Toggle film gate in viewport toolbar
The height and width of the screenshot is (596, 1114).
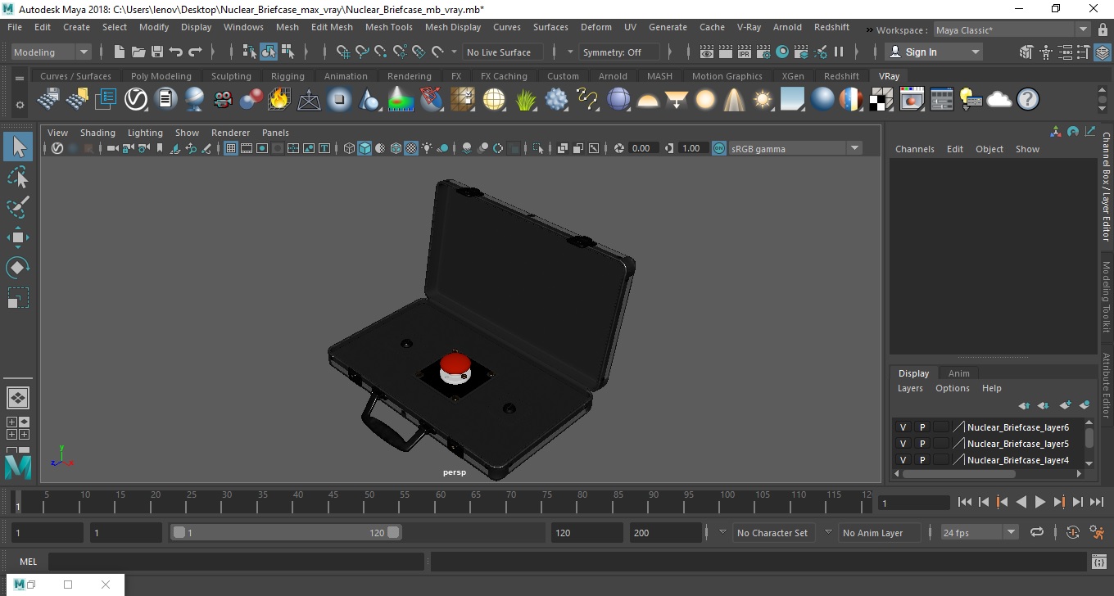pyautogui.click(x=246, y=148)
